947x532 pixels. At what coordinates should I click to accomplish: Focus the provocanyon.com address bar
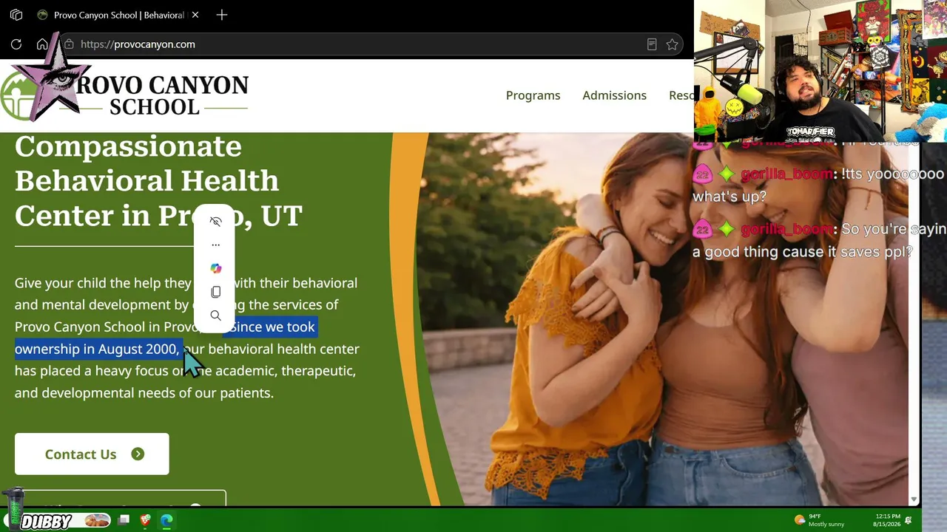click(355, 44)
